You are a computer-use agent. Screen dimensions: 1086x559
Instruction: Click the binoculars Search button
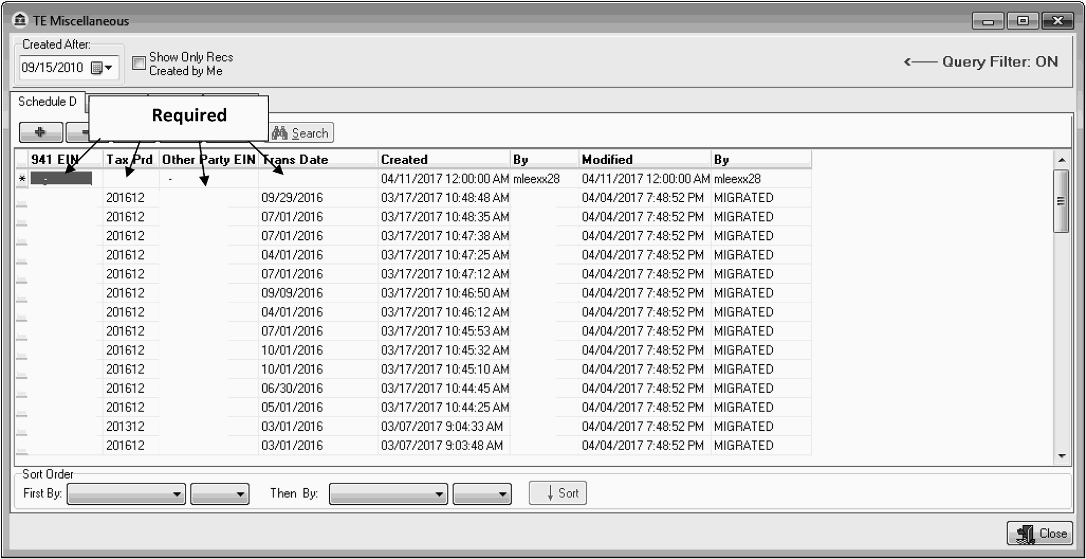301,133
